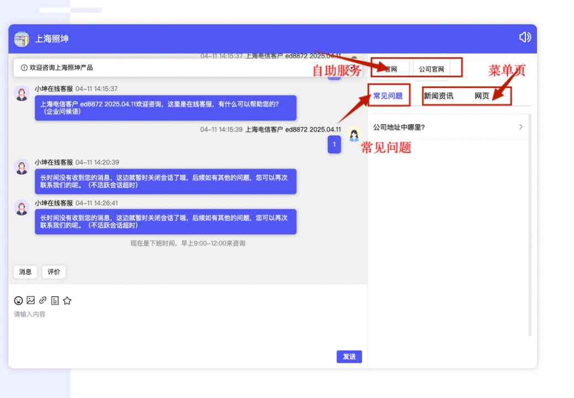574x398 pixels.
Task: Click agent avatar beside 14:26:41 message
Action: pyautogui.click(x=22, y=208)
